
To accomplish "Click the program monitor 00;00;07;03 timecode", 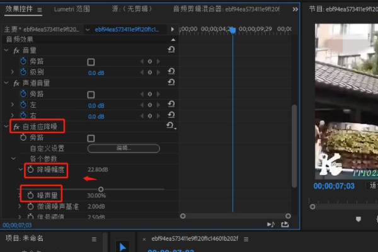I will (x=334, y=186).
